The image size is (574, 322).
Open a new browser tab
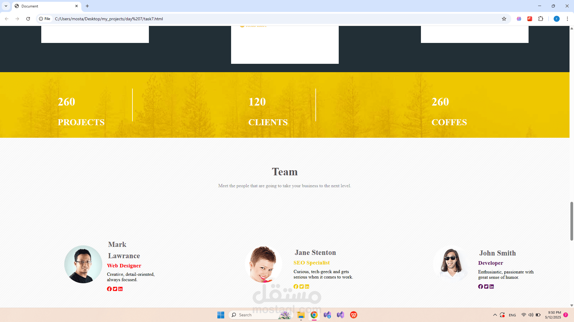pos(87,6)
